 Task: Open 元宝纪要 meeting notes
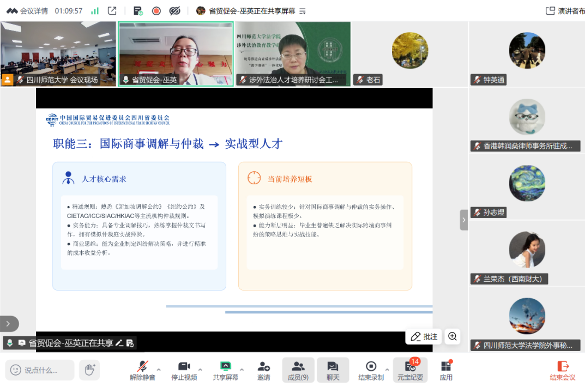click(410, 370)
